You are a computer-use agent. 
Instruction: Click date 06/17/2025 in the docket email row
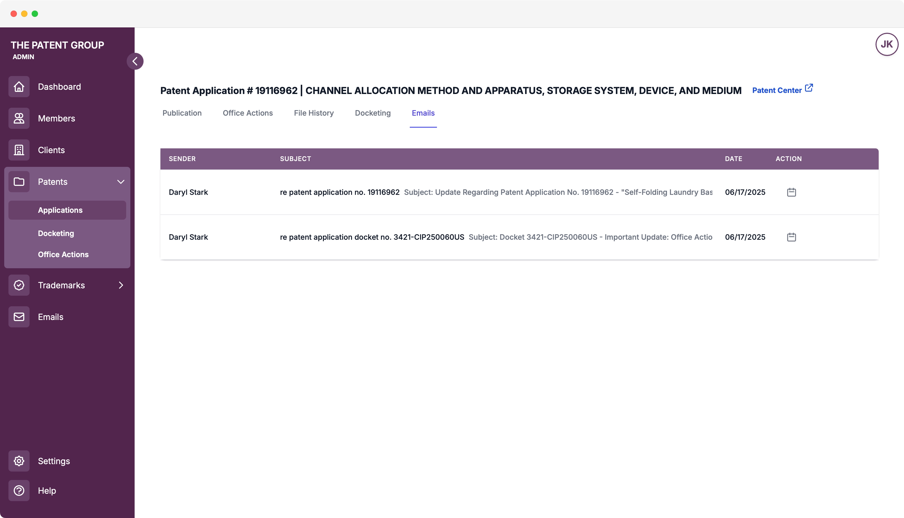coord(745,237)
